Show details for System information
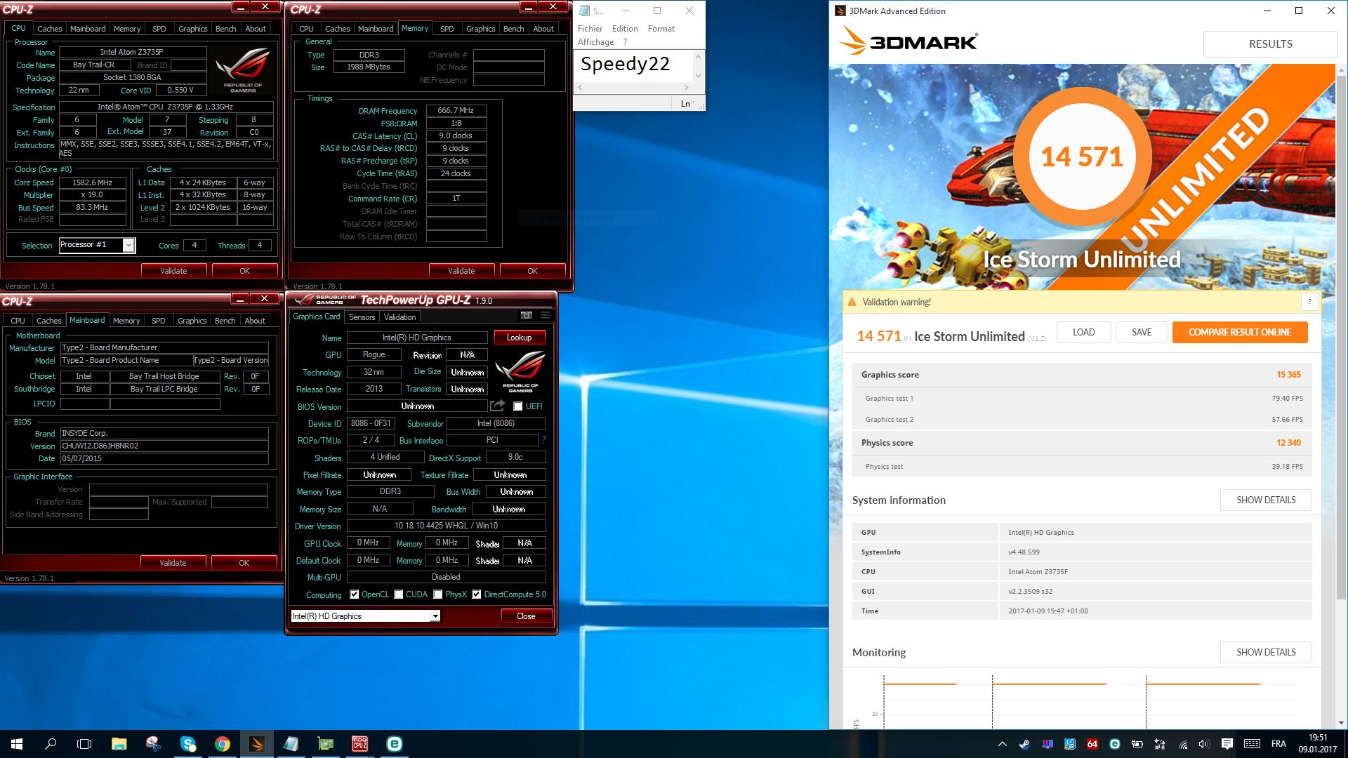 (x=1266, y=500)
